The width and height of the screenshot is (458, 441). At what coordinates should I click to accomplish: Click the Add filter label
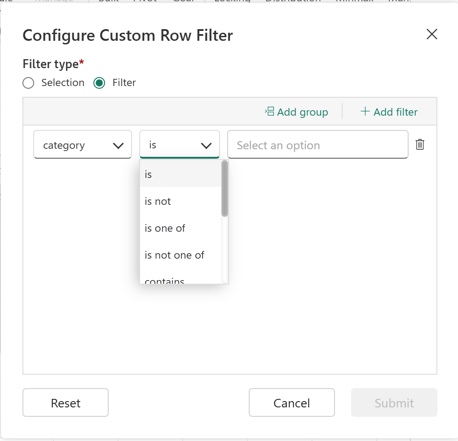pyautogui.click(x=395, y=112)
